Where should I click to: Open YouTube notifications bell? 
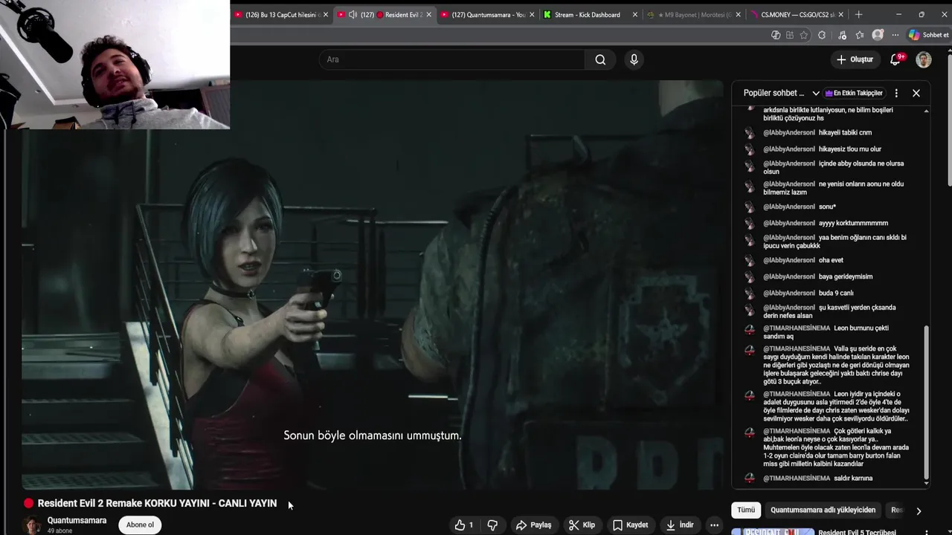(895, 59)
